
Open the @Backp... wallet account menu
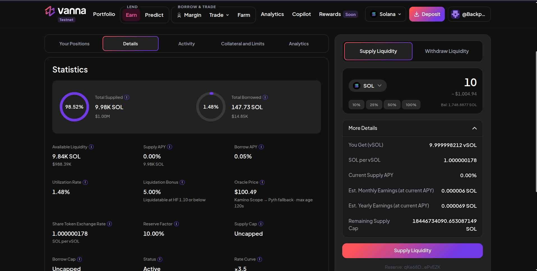click(x=469, y=14)
